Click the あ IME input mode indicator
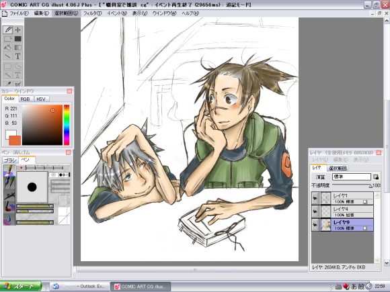This screenshot has height=292, width=390. tap(354, 287)
